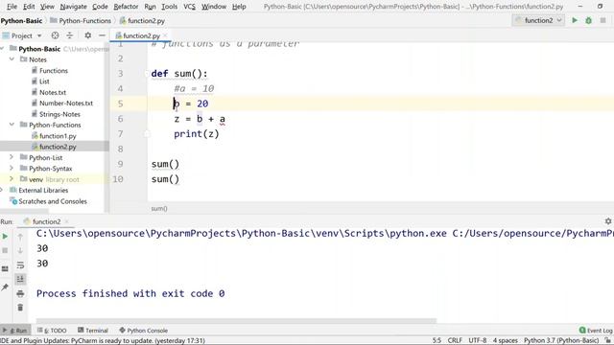The height and width of the screenshot is (345, 614).
Task: Open the Python Console tool window
Action: pyautogui.click(x=143, y=330)
